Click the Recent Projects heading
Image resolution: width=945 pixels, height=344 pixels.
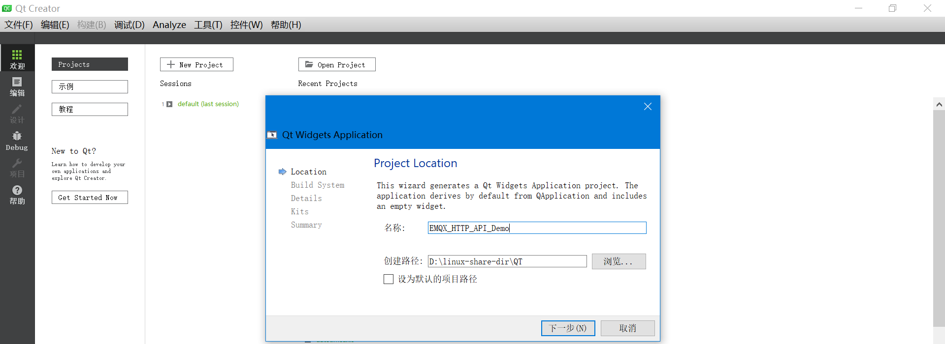click(327, 84)
